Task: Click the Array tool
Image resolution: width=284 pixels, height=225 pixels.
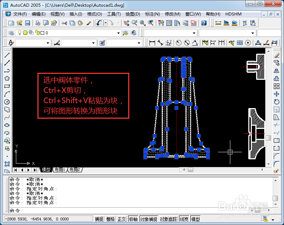Action: pos(277,86)
